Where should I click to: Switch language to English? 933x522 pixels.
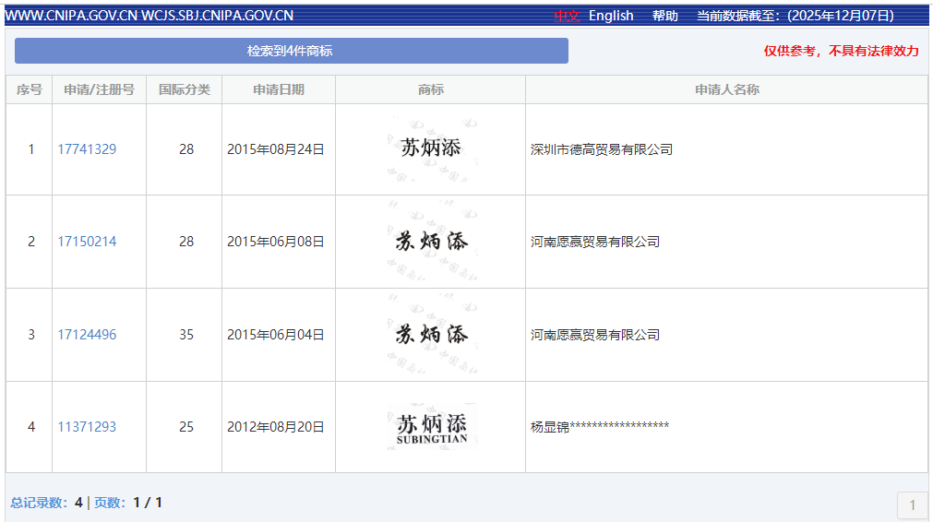click(611, 16)
